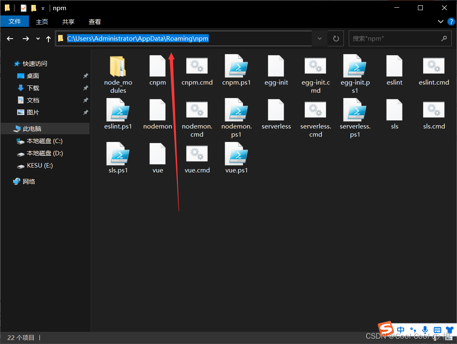This screenshot has width=457, height=344.
Task: Select the egg-init.ps1 script icon
Action: tap(355, 66)
